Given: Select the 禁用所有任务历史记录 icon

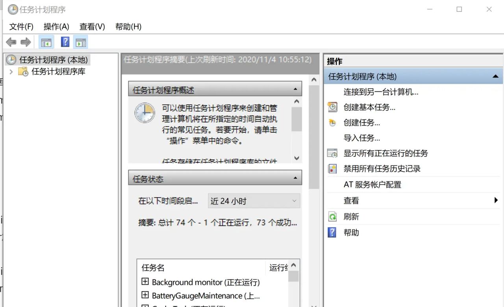Looking at the screenshot, I should coord(332,169).
